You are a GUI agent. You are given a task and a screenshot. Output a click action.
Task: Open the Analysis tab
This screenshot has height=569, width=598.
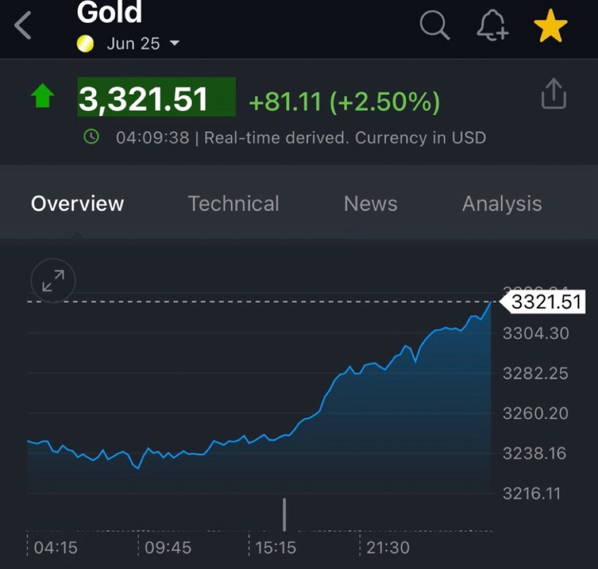point(502,204)
